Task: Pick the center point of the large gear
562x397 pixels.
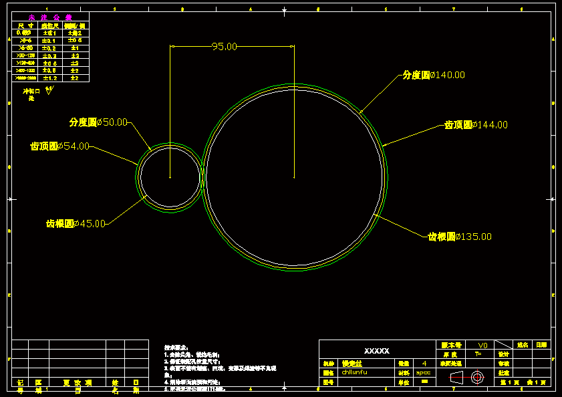Action: coord(294,178)
